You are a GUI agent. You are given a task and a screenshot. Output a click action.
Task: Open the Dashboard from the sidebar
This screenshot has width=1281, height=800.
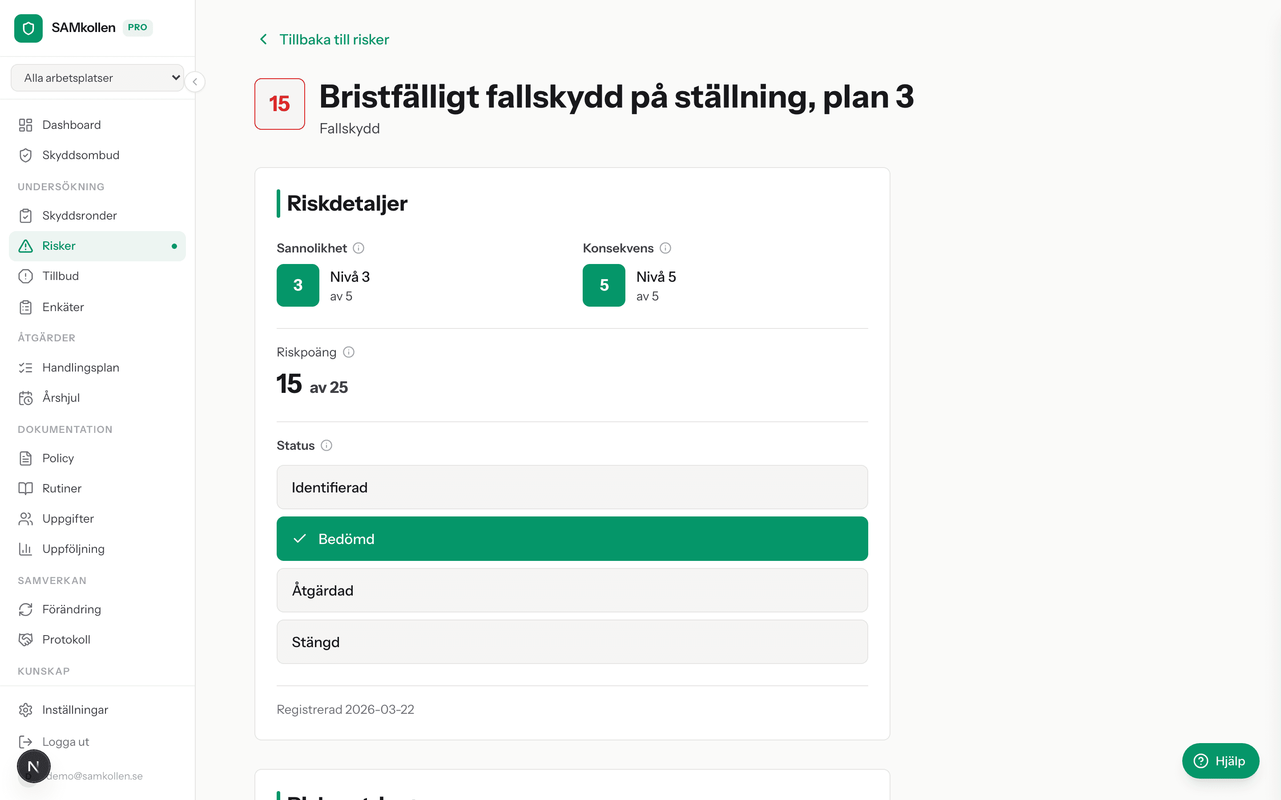[72, 125]
